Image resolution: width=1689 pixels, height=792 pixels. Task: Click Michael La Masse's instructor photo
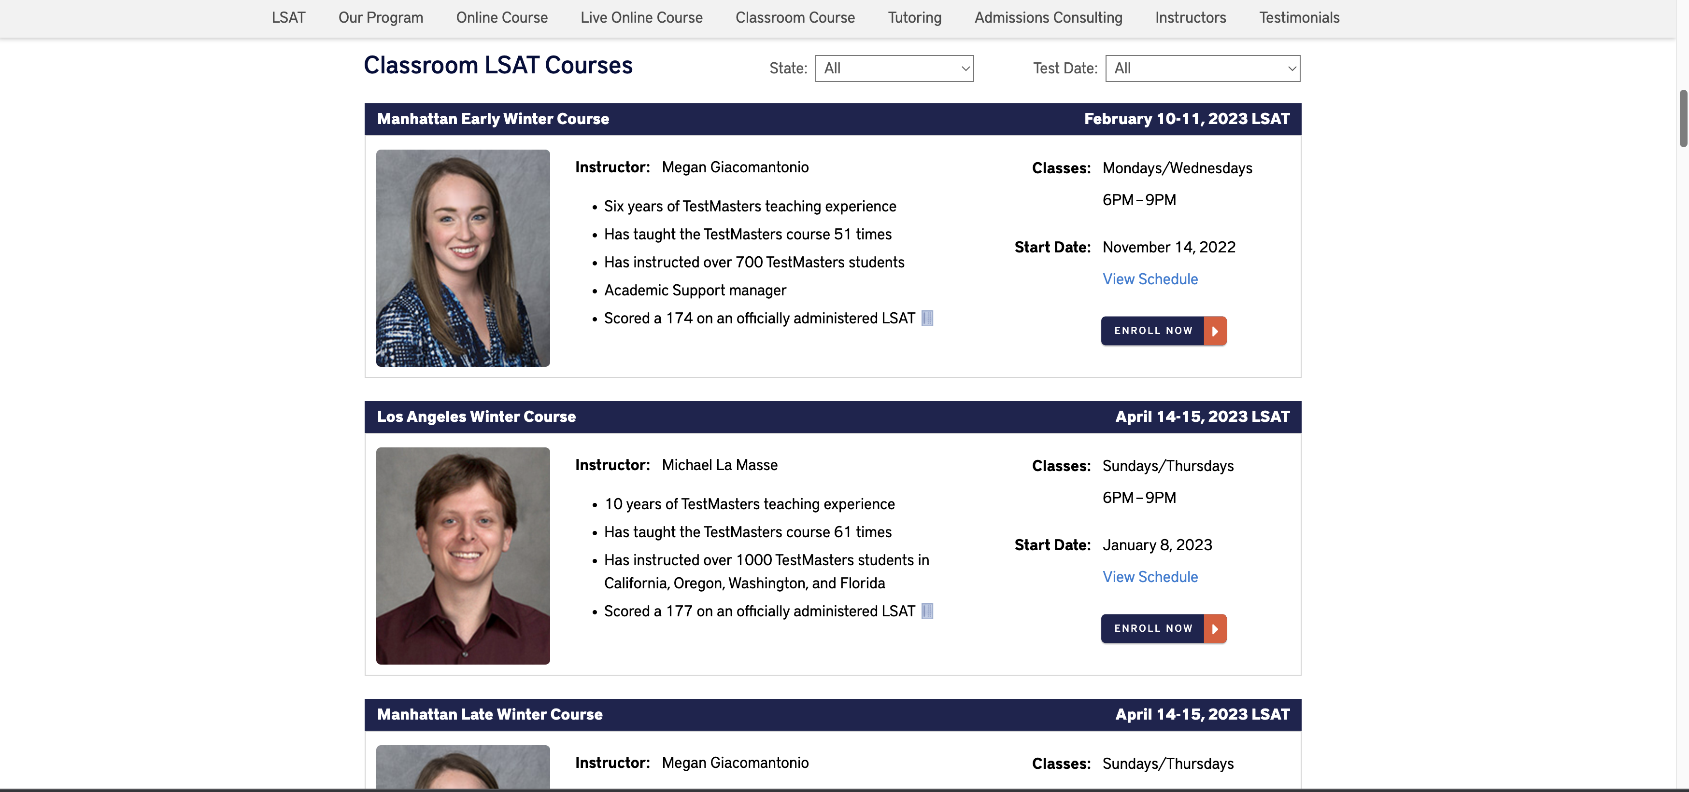pyautogui.click(x=463, y=556)
